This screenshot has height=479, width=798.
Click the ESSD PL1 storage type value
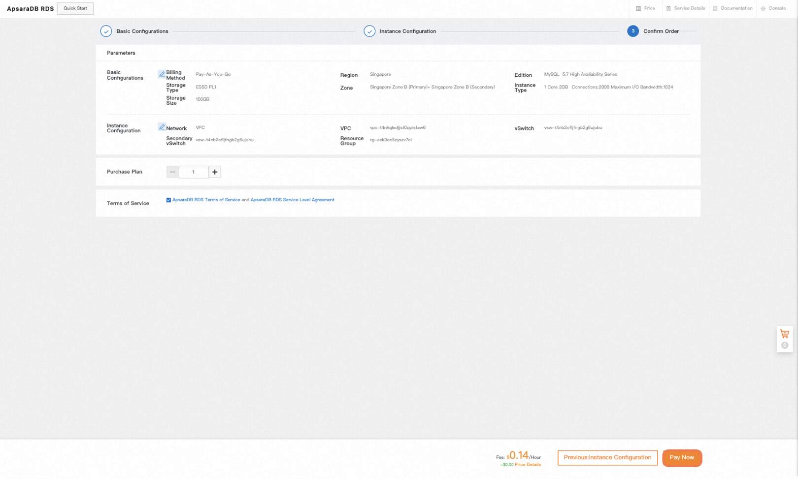206,87
